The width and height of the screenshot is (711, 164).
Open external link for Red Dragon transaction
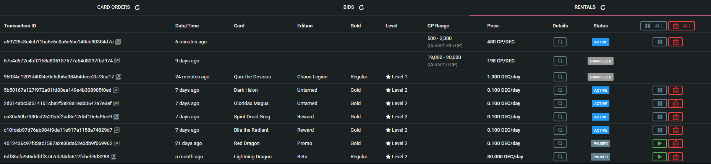click(117, 143)
